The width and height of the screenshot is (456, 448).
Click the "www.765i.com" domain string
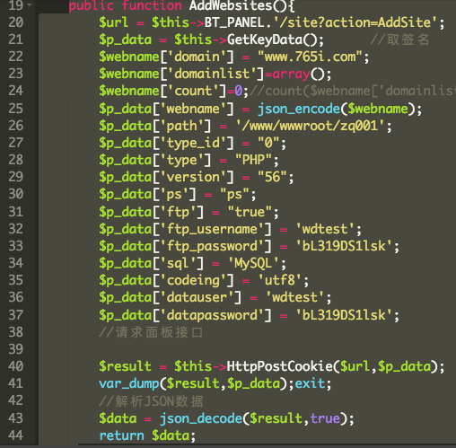[x=310, y=57]
